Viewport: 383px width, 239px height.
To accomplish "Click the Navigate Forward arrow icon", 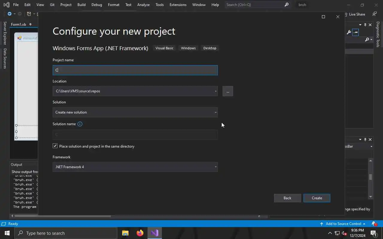I will coord(20,14).
